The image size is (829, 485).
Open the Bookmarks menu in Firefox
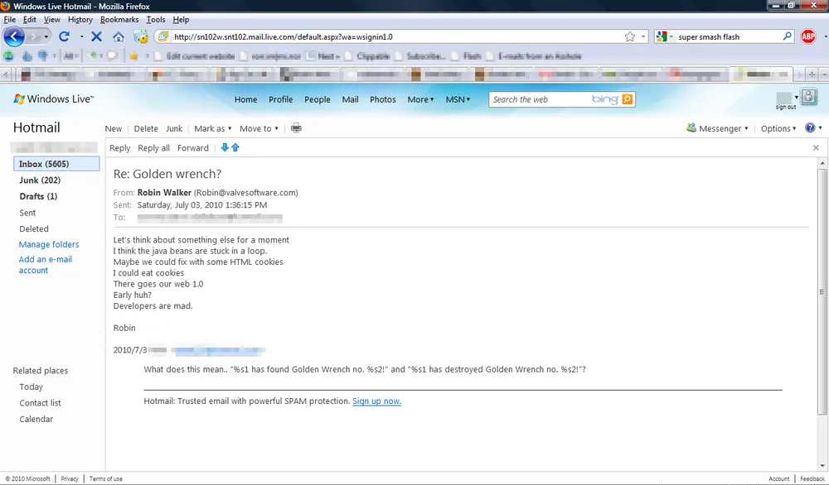119,19
